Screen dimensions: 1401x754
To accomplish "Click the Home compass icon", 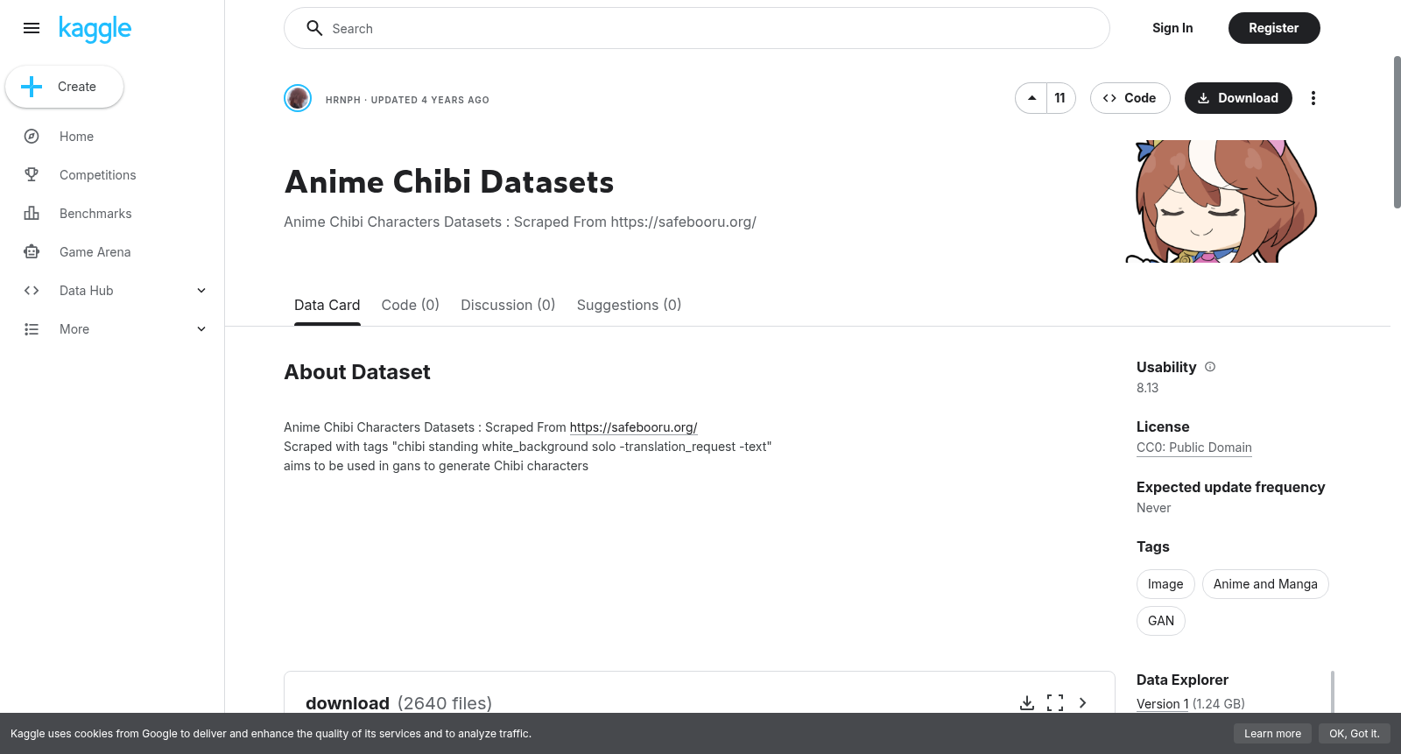I will coord(32,137).
